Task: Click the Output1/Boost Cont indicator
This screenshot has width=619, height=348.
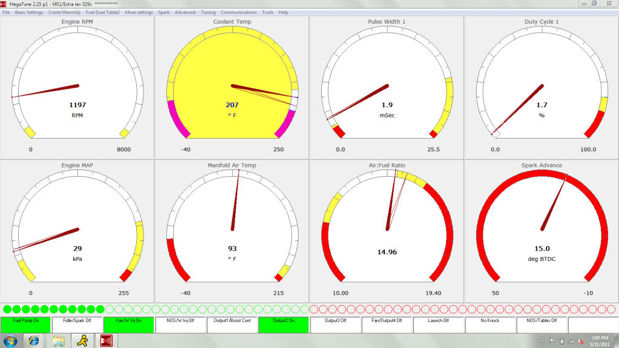Action: 232,324
